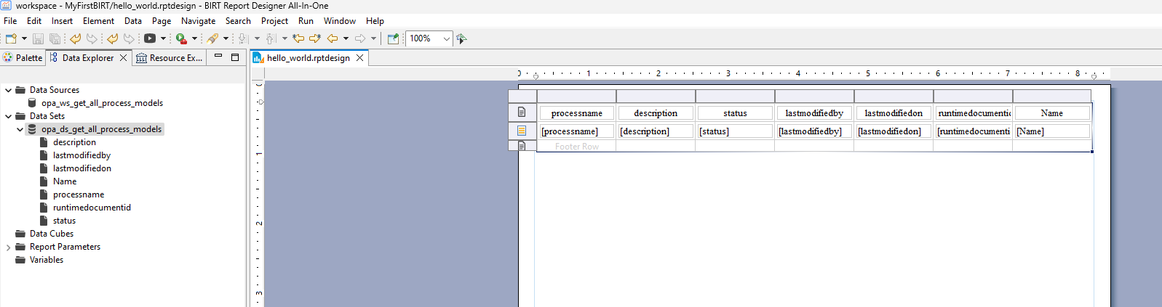Open the Window menu
The width and height of the screenshot is (1162, 307).
tap(340, 21)
